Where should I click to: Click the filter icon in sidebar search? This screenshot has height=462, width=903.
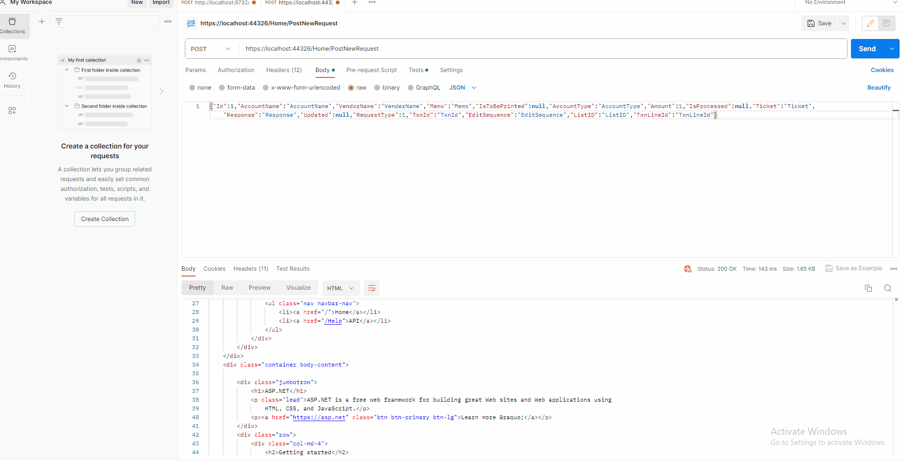tap(59, 21)
